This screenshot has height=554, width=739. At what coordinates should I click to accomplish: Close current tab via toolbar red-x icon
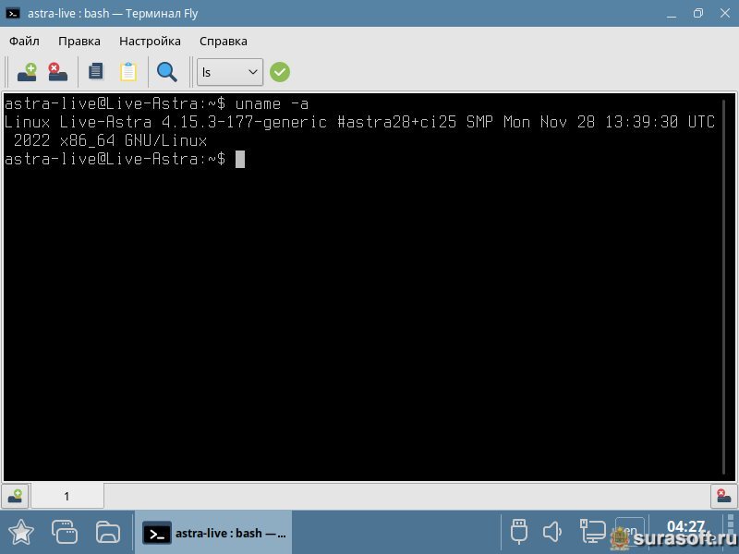click(58, 72)
